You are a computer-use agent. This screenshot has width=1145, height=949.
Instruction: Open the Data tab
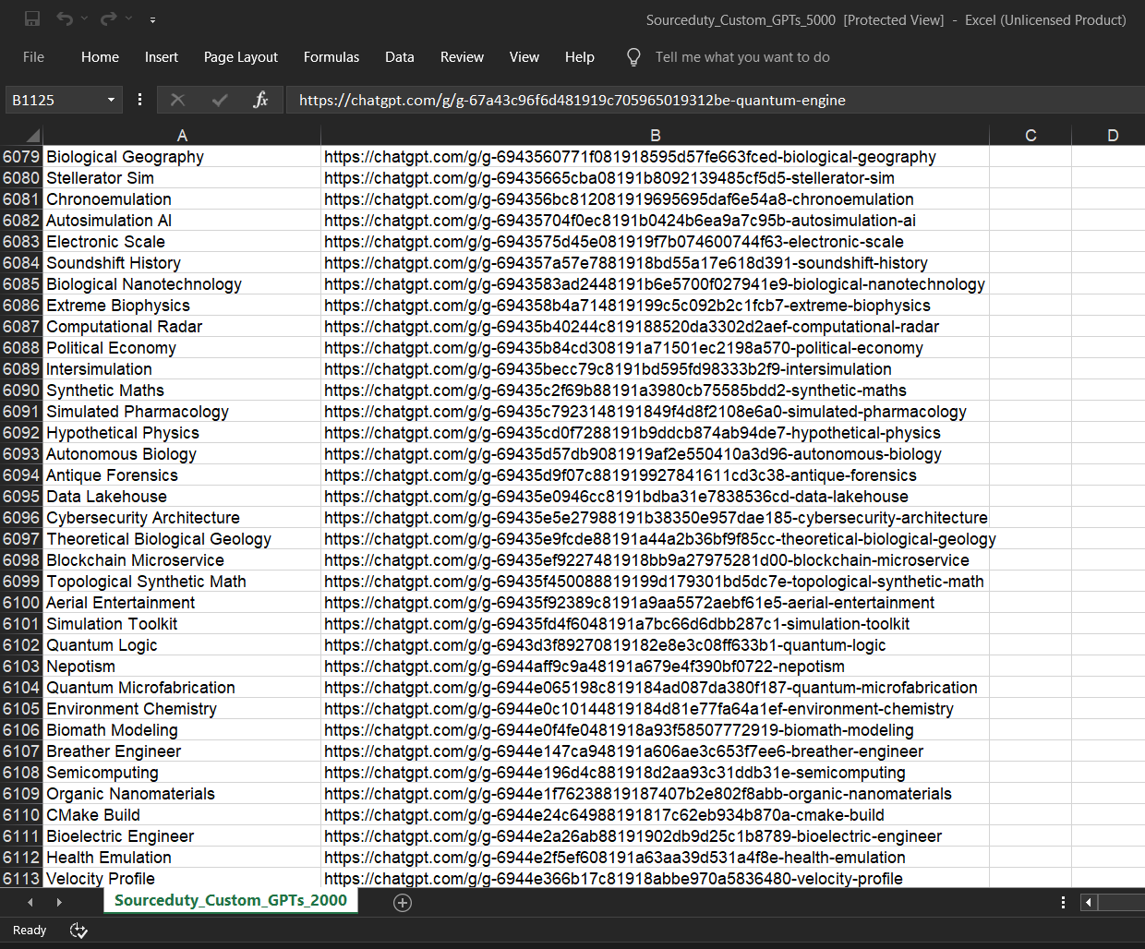coord(400,57)
